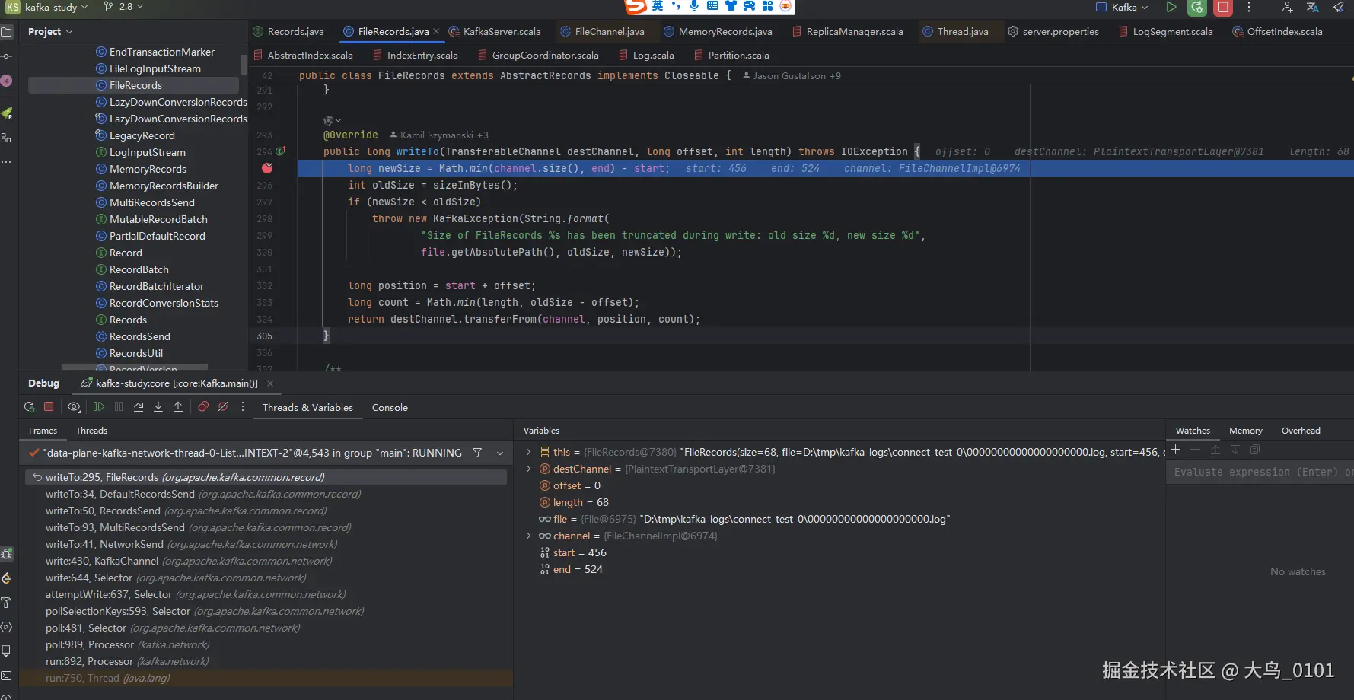The height and width of the screenshot is (700, 1354).
Task: Collapse the code folding marker above @Override
Action: pyautogui.click(x=332, y=120)
